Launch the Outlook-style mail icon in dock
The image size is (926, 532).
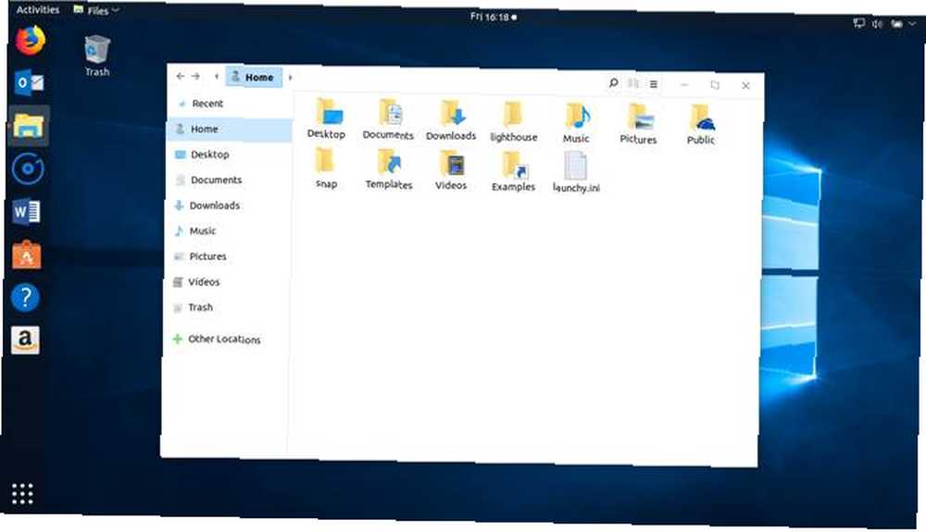click(29, 82)
